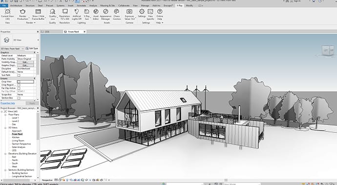Open Level 2 floor plan

(x=15, y=121)
